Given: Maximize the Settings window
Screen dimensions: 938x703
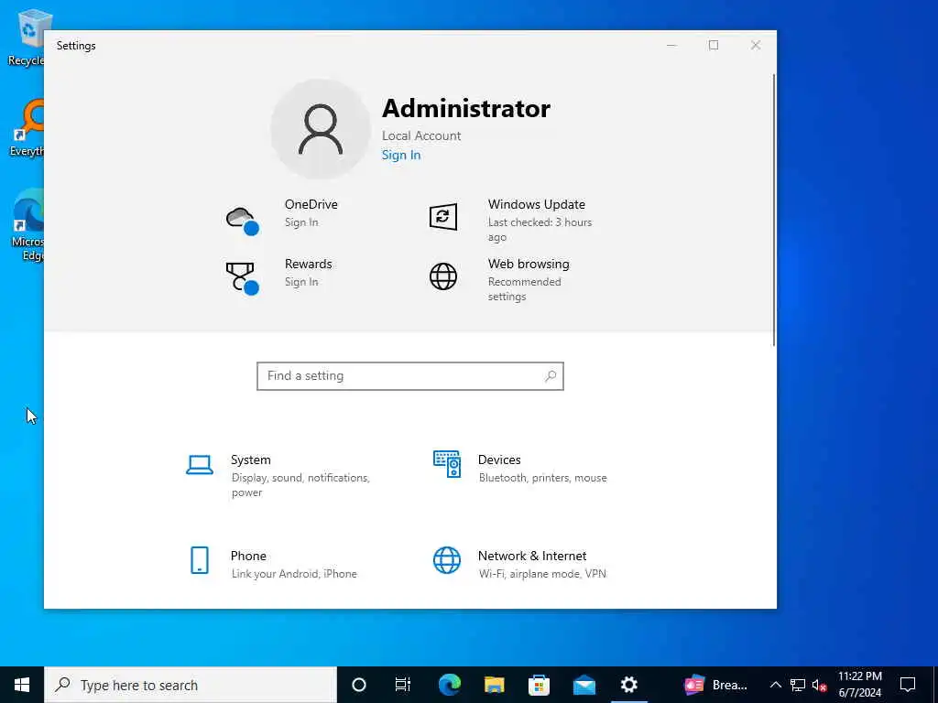Looking at the screenshot, I should (x=714, y=46).
